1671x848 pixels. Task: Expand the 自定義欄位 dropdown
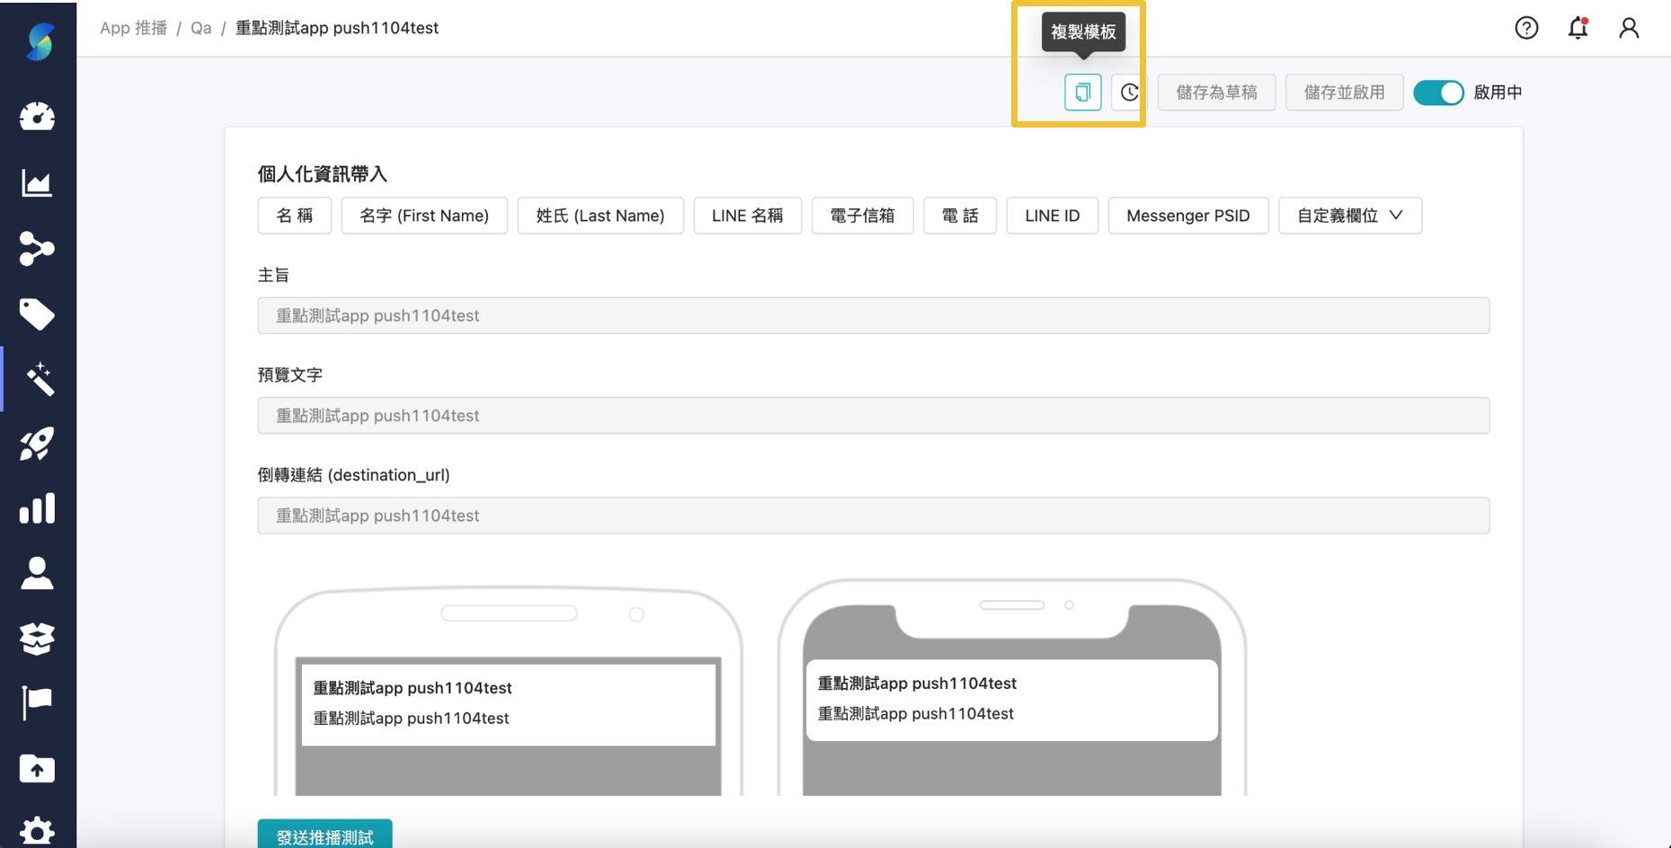click(1349, 216)
